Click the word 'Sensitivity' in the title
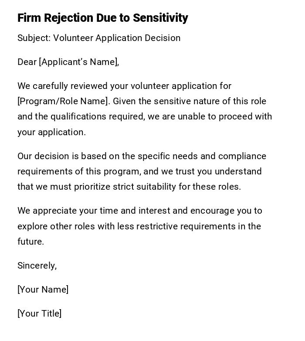The width and height of the screenshot is (305, 341). pyautogui.click(x=160, y=18)
